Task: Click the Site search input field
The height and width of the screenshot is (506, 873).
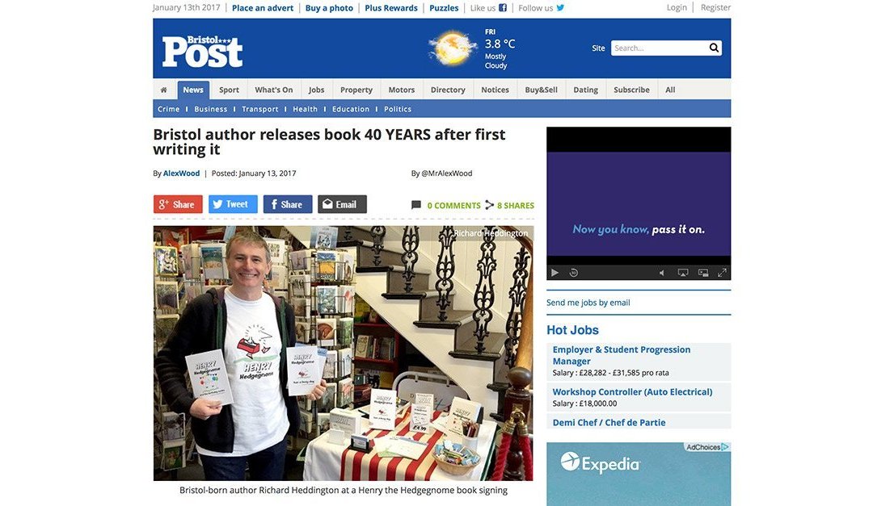Action: click(x=659, y=48)
